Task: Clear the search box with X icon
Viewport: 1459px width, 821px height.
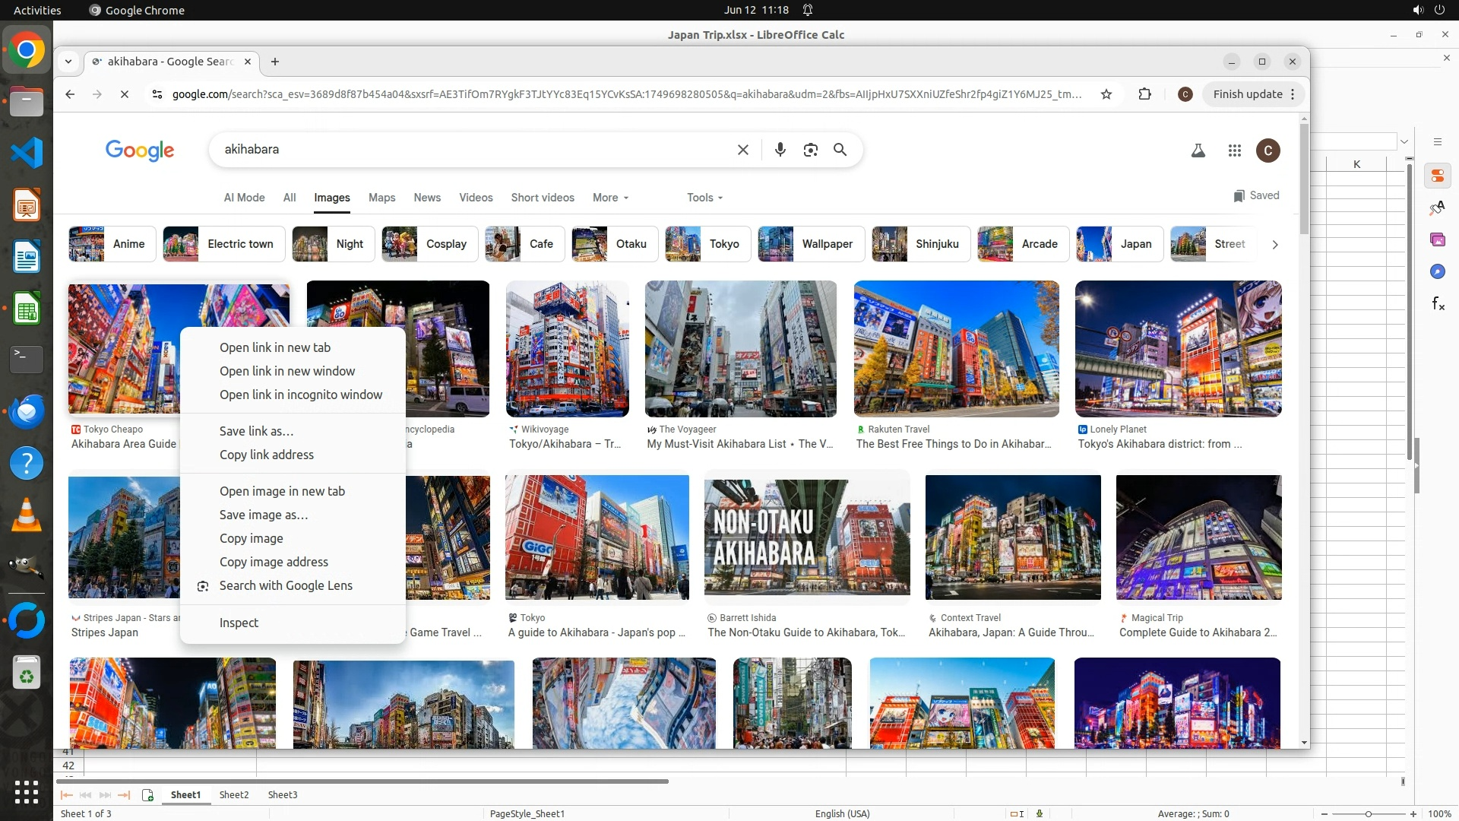Action: (x=742, y=150)
